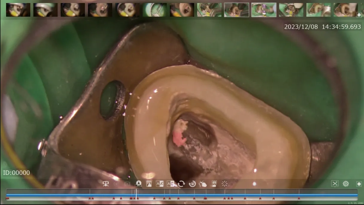This screenshot has width=364, height=205.
Task: Select the arrow annotation marker tool
Action: [x=138, y=184]
